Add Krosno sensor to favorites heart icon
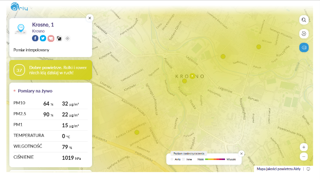Viewport: 320px width, 180px height. pyautogui.click(x=51, y=38)
